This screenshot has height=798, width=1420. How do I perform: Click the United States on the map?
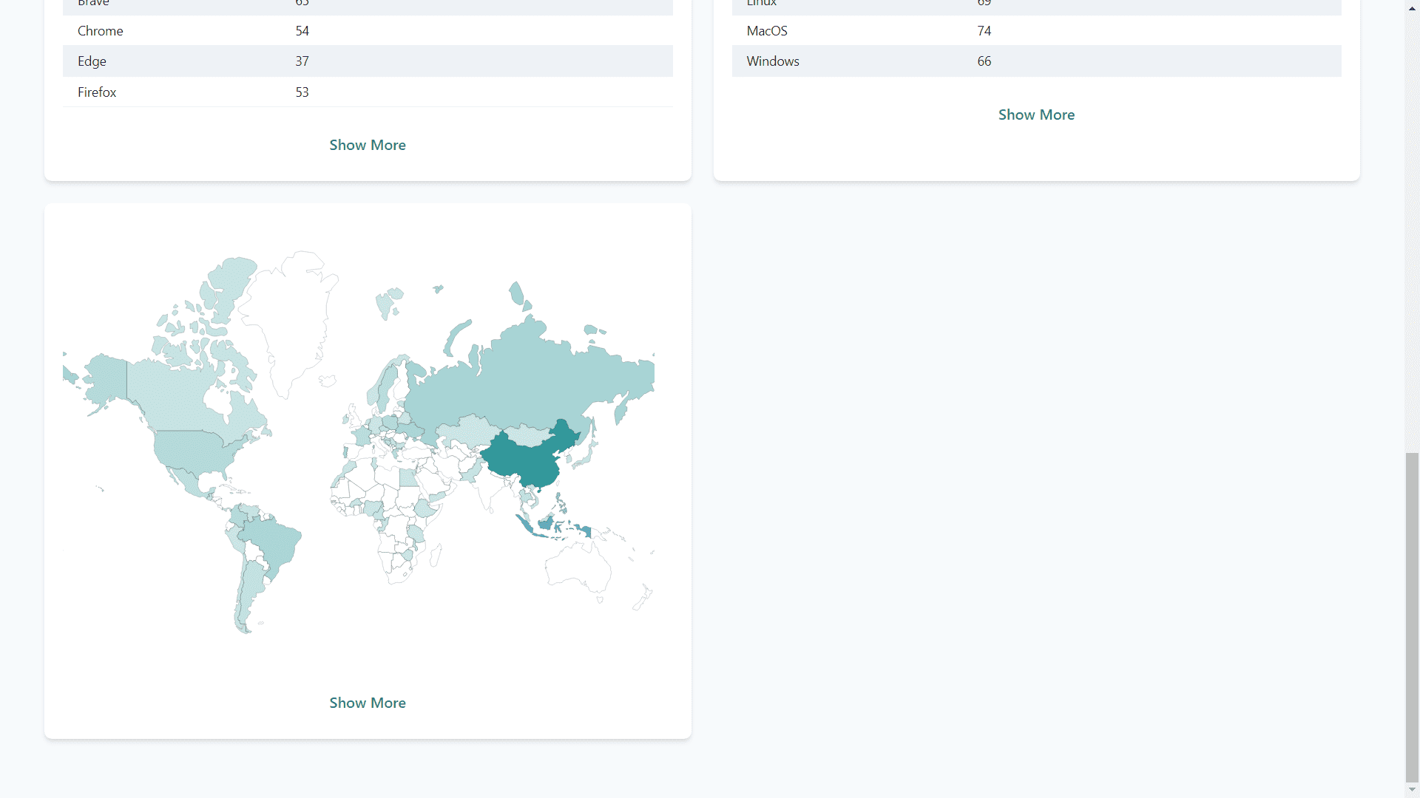[x=192, y=451]
